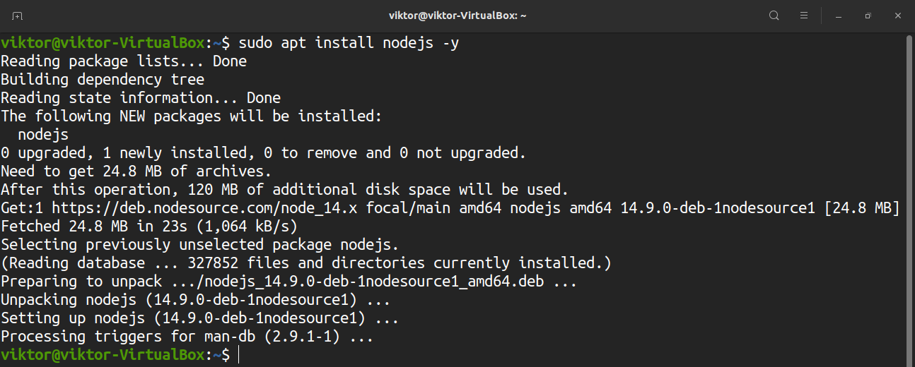915x367 pixels.
Task: Minimize the terminal window
Action: 839,16
